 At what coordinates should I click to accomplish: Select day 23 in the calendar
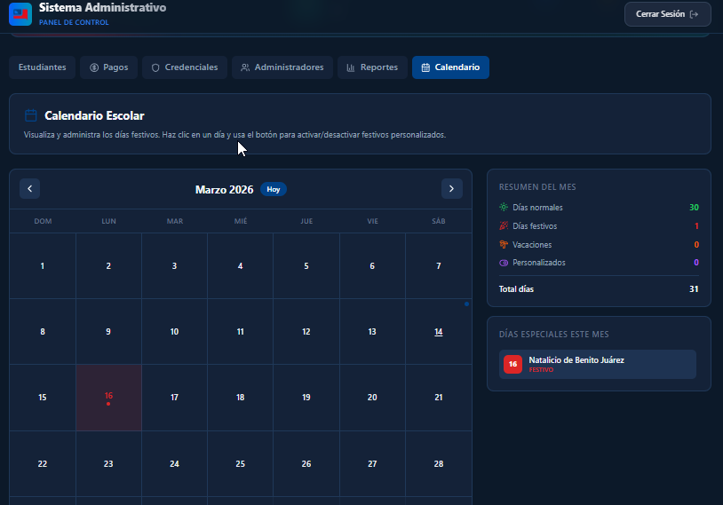(x=109, y=464)
